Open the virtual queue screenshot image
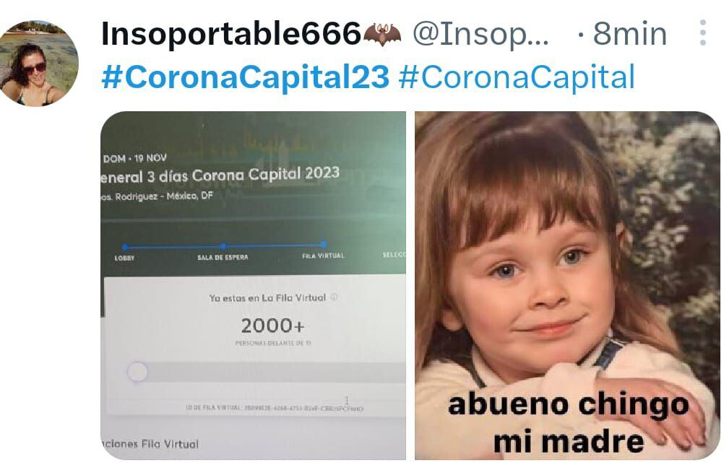The width and height of the screenshot is (724, 476). [x=253, y=285]
